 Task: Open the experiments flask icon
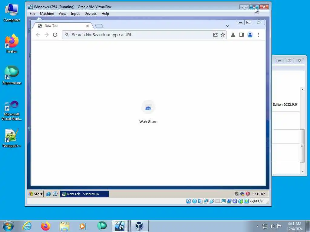pos(233,35)
